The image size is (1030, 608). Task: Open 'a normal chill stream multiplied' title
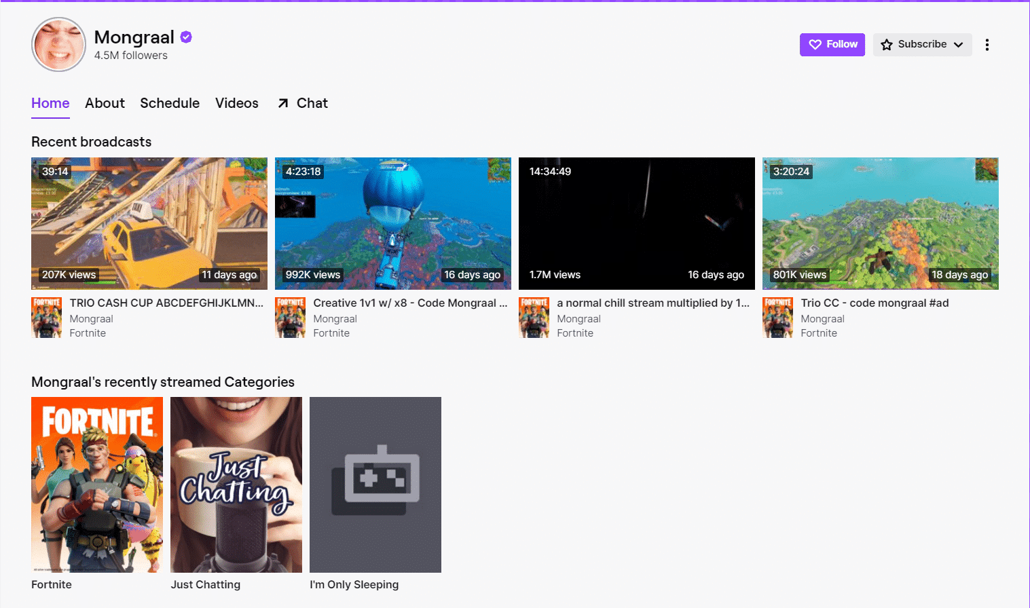pos(653,303)
